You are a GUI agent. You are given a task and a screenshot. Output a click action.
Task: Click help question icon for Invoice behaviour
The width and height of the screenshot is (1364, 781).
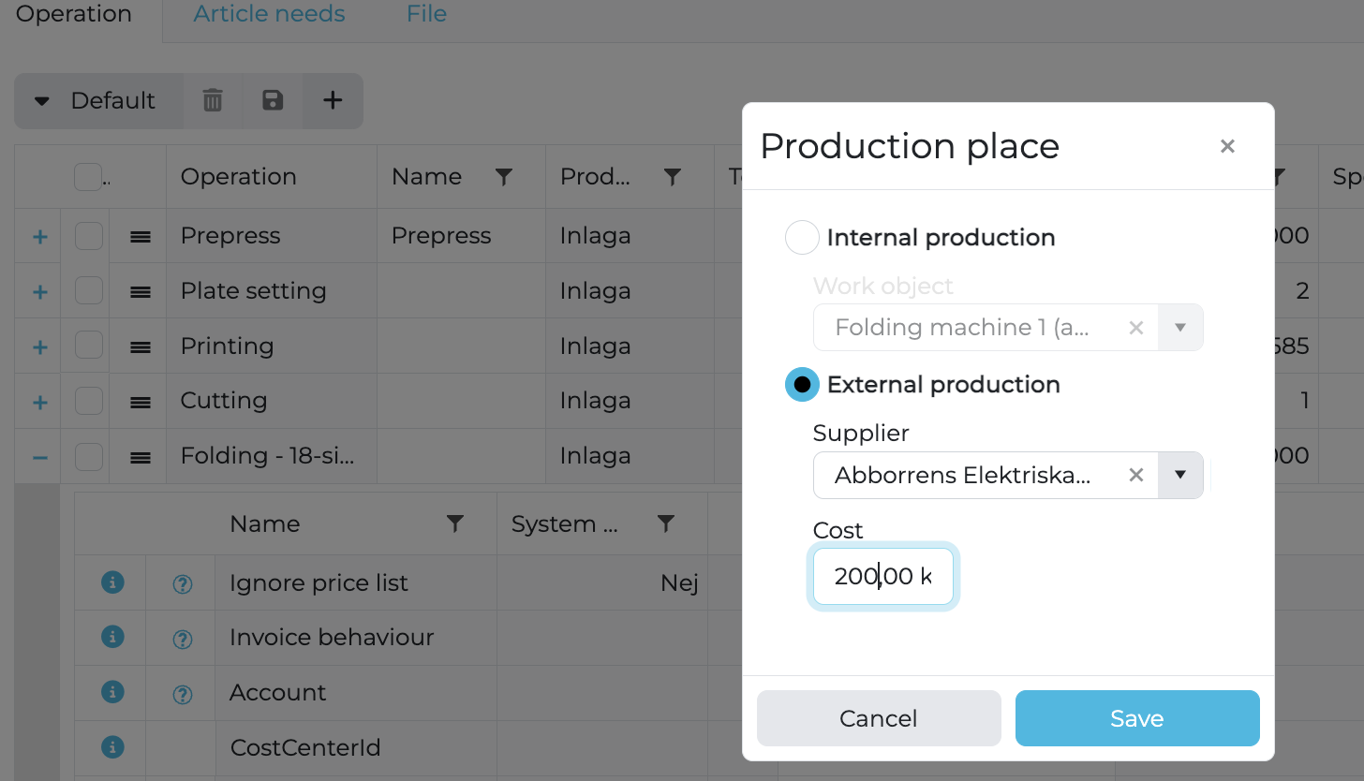(183, 640)
